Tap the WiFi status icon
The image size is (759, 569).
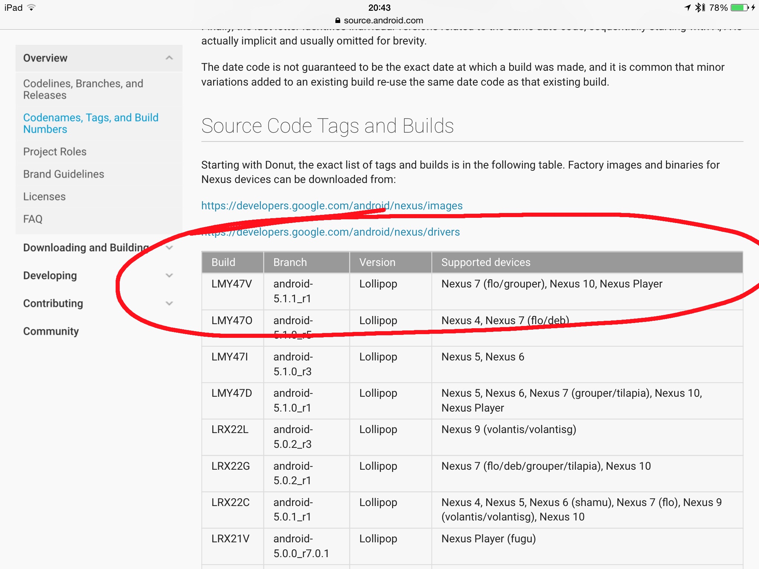(x=32, y=7)
